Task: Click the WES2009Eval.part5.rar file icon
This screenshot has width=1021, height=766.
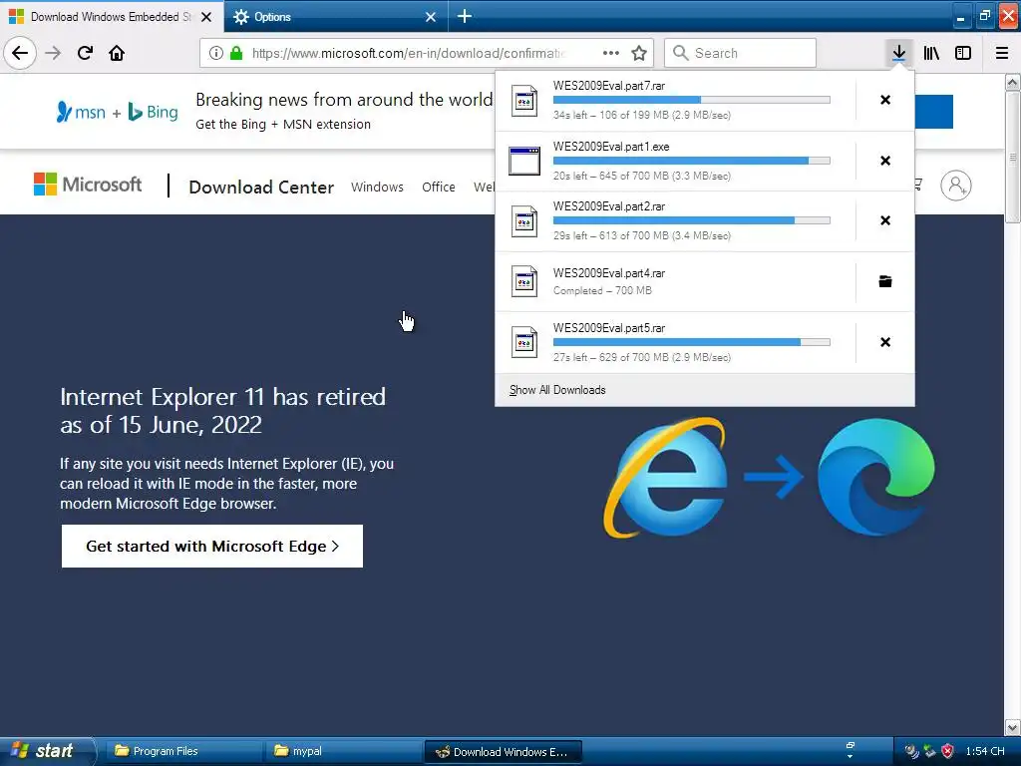Action: pyautogui.click(x=524, y=342)
